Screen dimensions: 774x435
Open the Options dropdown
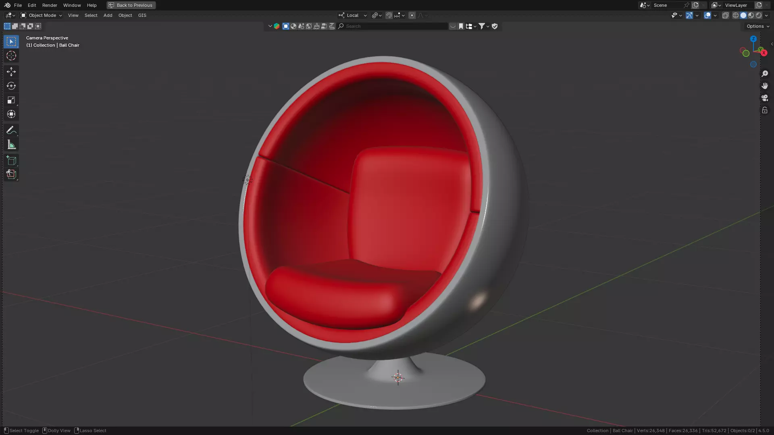(x=757, y=26)
